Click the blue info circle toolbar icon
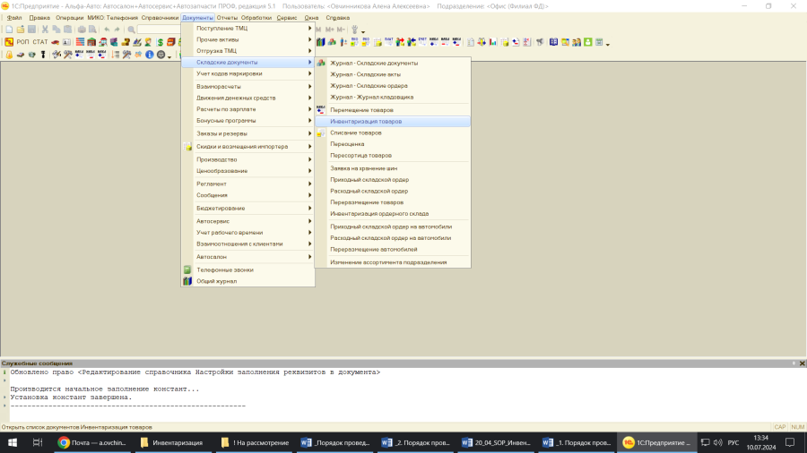The height and width of the screenshot is (453, 807). point(149,55)
